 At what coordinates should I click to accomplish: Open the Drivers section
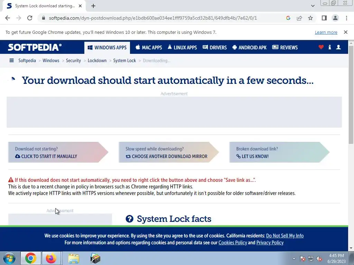(214, 48)
